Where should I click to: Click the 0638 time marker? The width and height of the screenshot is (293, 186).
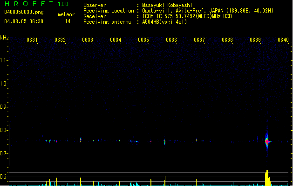227,40
